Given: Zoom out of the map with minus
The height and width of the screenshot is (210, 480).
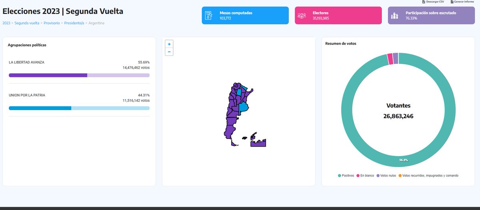Looking at the screenshot, I should (x=169, y=52).
